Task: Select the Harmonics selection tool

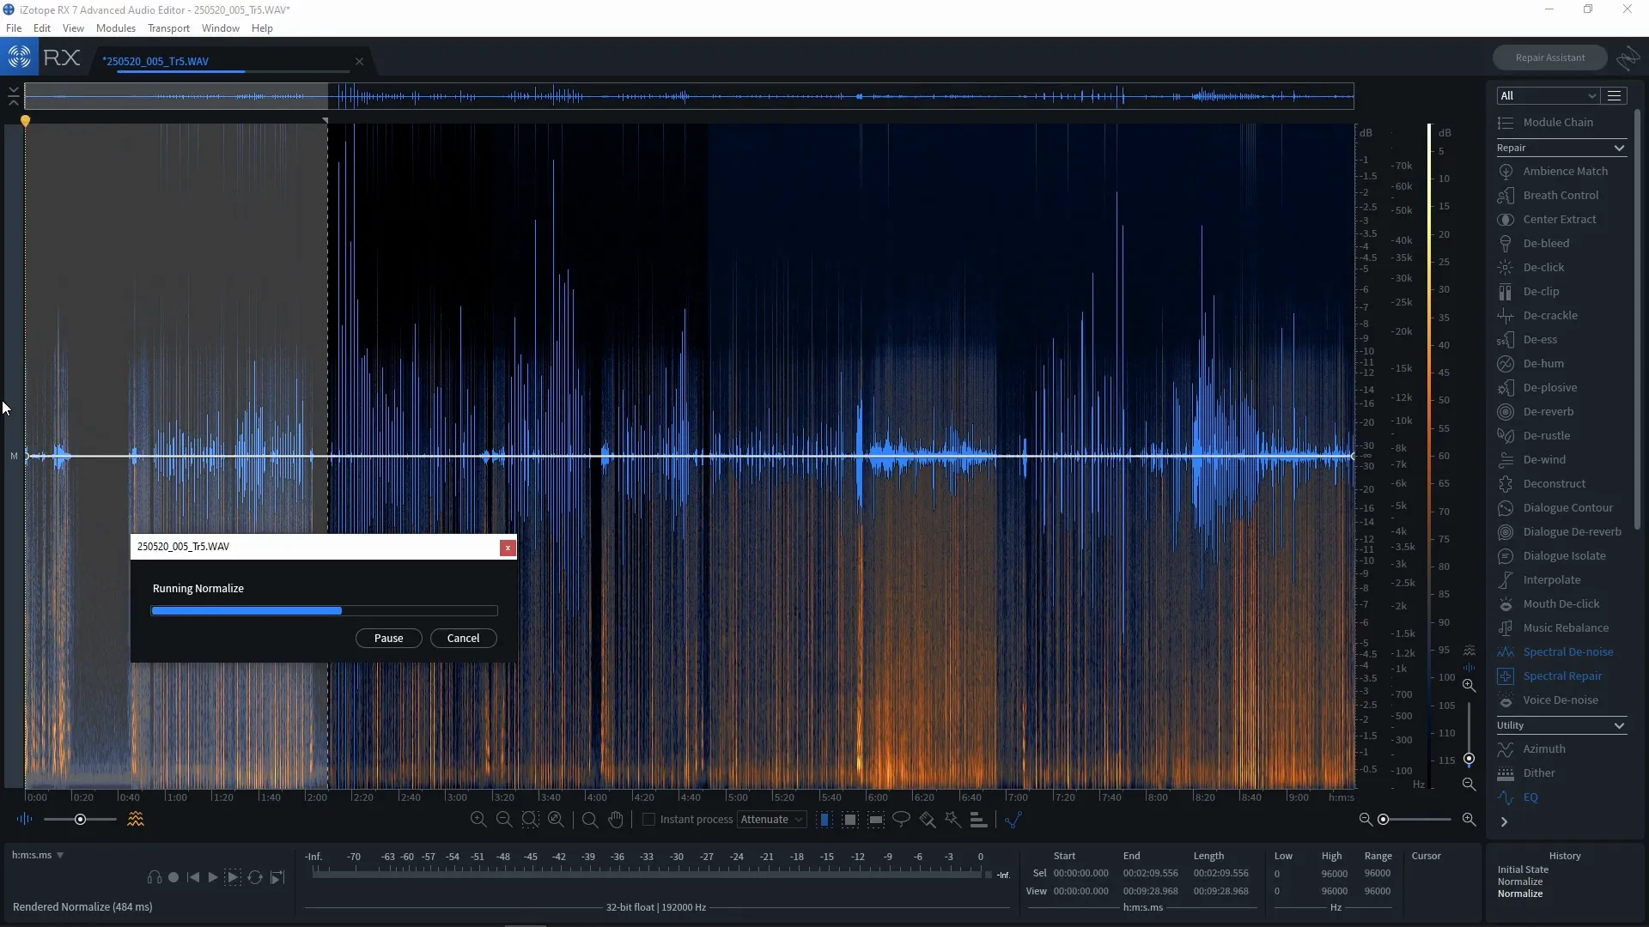Action: 978,820
